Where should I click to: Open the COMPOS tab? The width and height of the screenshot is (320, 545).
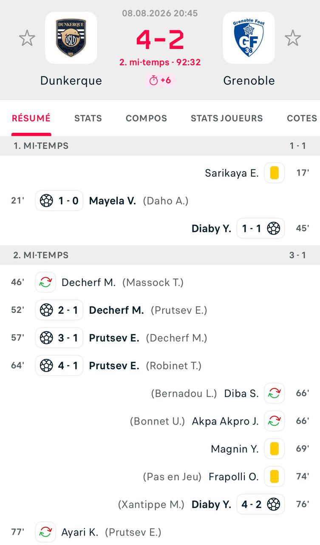[146, 118]
